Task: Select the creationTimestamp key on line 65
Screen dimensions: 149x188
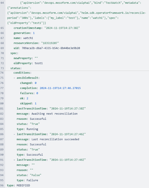Action: pos(28,28)
